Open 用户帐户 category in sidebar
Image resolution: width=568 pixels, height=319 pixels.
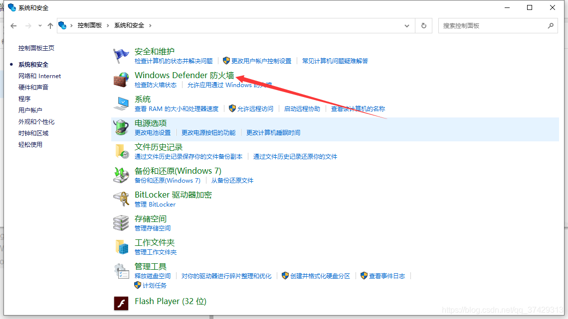30,110
